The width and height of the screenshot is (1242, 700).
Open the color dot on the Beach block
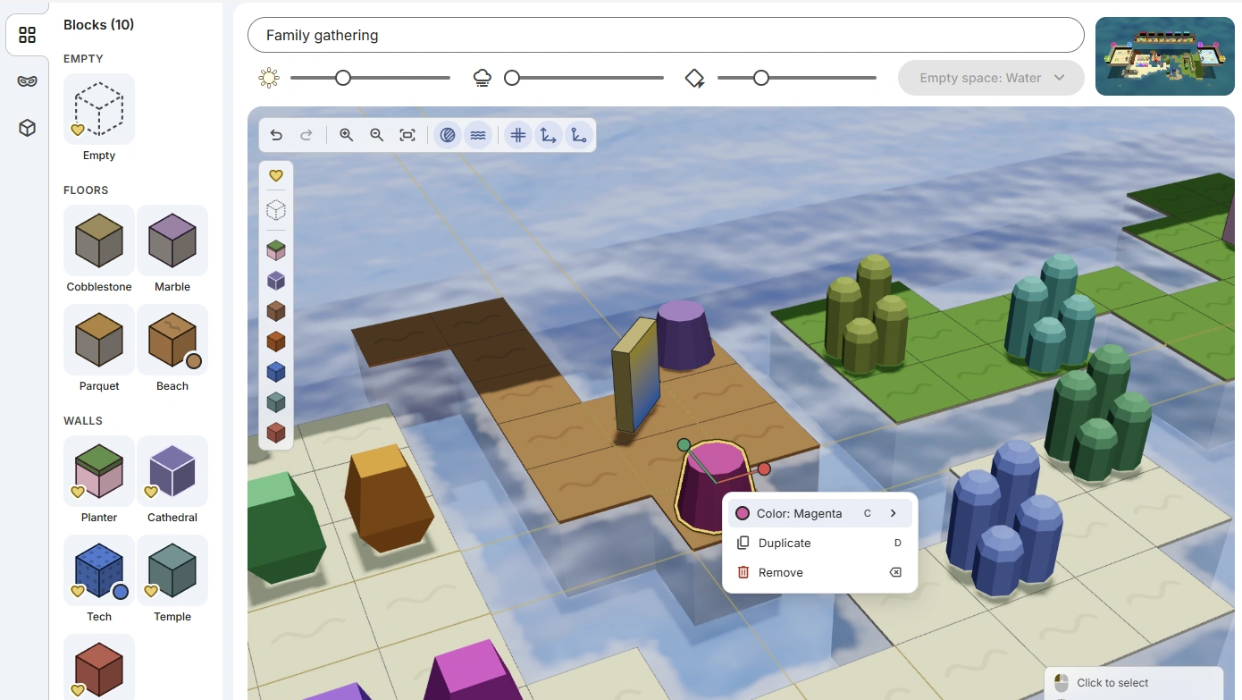[194, 361]
